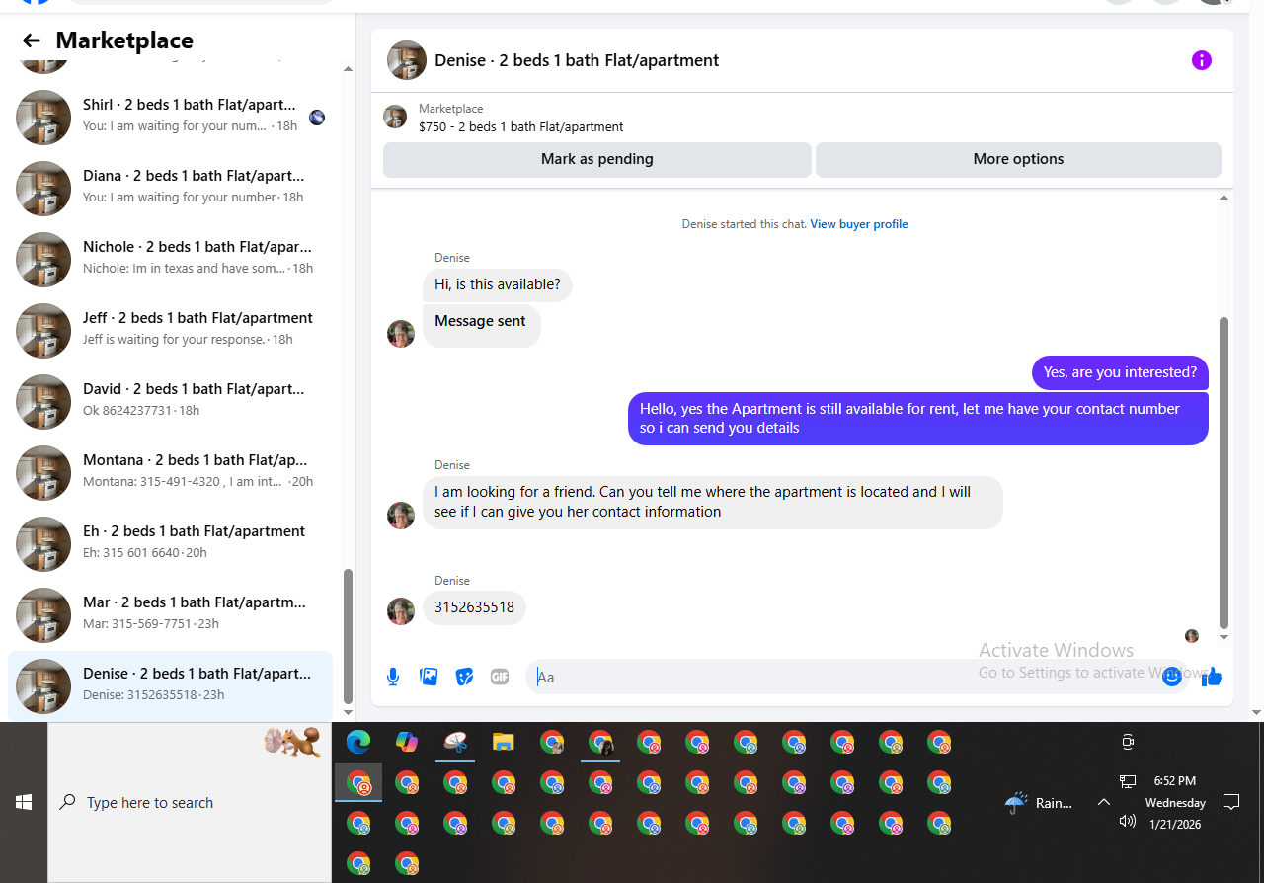
Task: Click Denise's avatar in the chat header
Action: [x=407, y=60]
